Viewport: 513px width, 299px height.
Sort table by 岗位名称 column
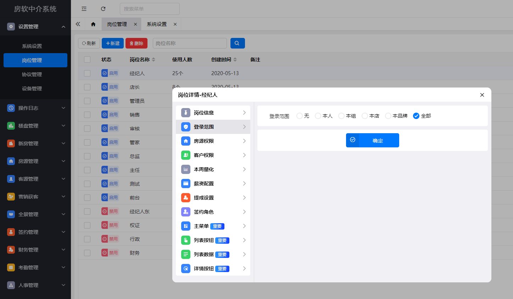pos(154,60)
